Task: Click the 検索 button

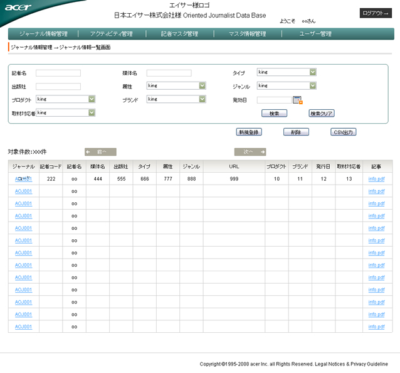Action: [274, 114]
